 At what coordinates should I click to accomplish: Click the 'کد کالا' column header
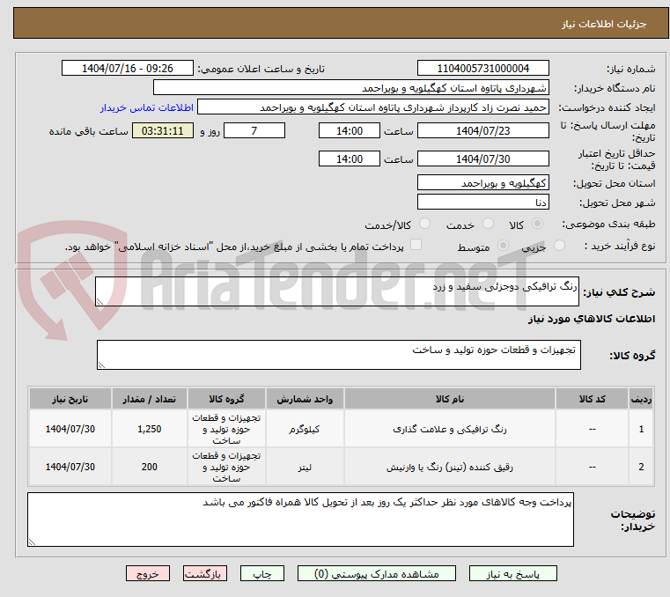point(592,399)
